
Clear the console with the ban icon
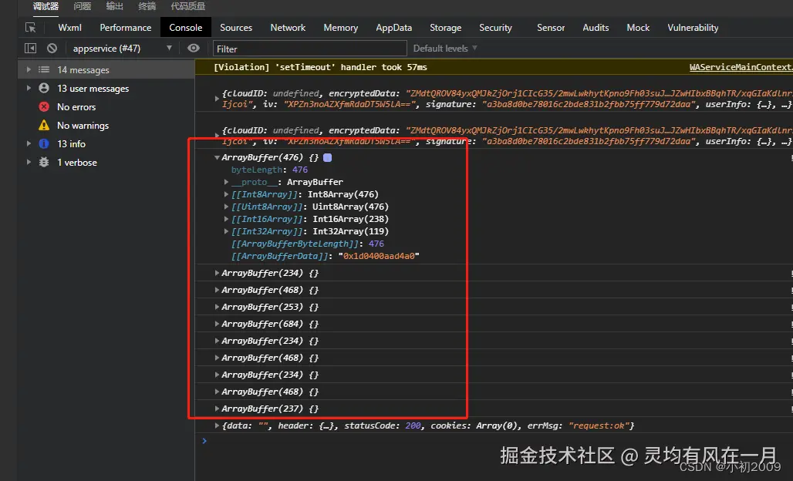tap(52, 48)
